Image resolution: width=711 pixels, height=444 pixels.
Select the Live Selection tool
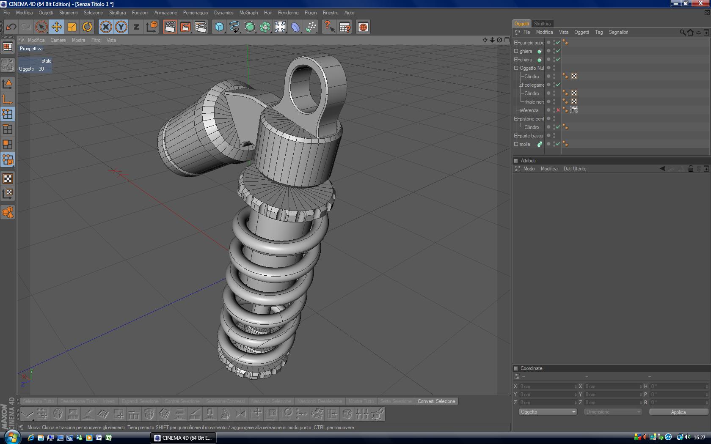click(x=41, y=27)
